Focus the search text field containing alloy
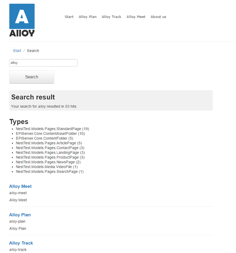The width and height of the screenshot is (236, 253). point(43,63)
